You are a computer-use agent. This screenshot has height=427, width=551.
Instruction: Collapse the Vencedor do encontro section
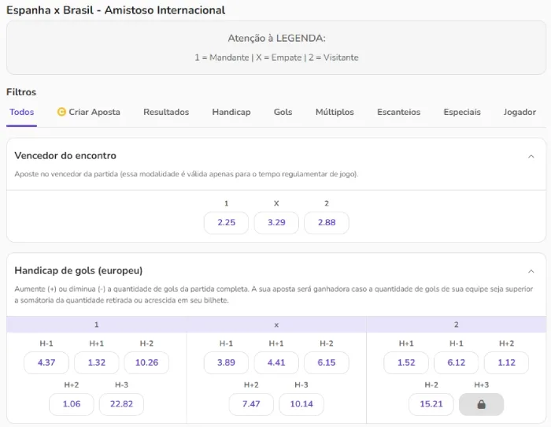(x=531, y=156)
